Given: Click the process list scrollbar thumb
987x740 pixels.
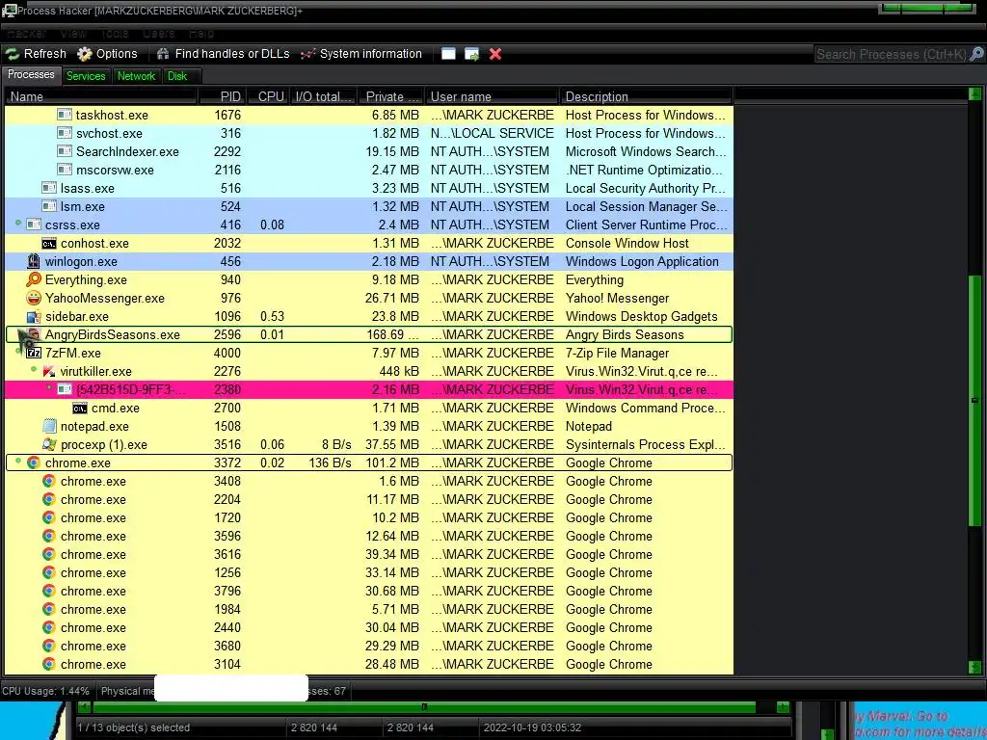Looking at the screenshot, I should click(974, 400).
